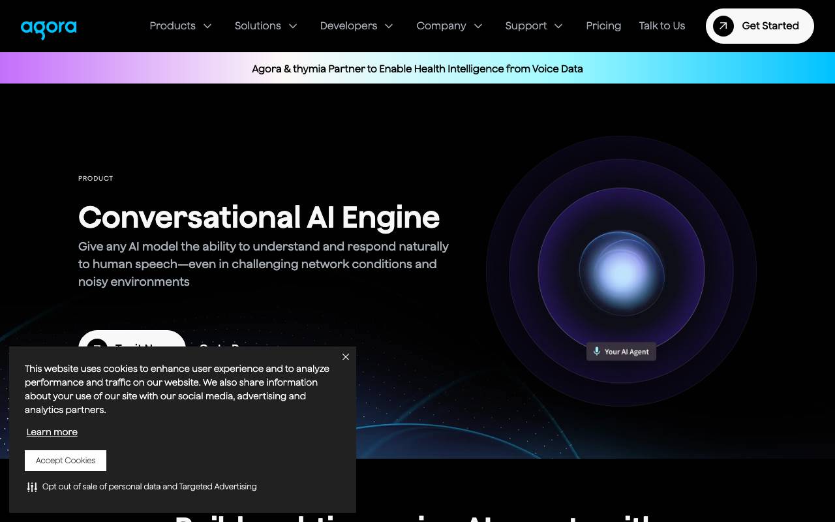
Task: Open the Talk to Us link
Action: pyautogui.click(x=662, y=26)
